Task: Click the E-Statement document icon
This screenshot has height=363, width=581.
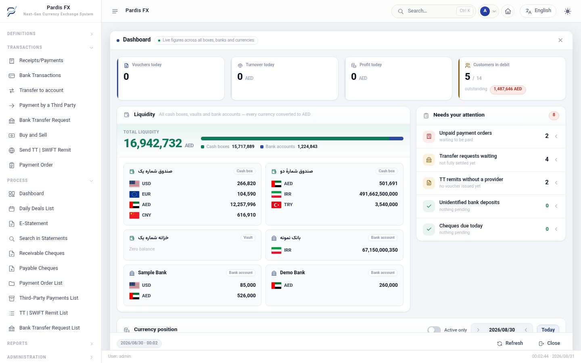Action: click(x=12, y=224)
